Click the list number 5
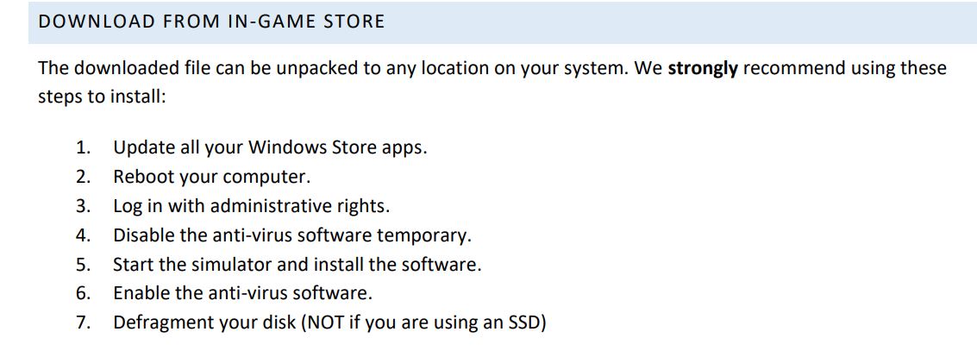The height and width of the screenshot is (357, 977). pos(84,264)
